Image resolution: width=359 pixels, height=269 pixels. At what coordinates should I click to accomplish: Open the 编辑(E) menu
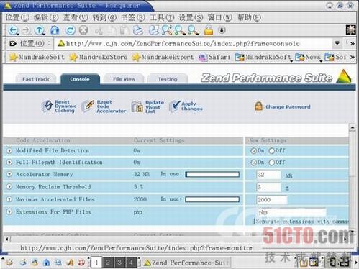tap(46, 17)
